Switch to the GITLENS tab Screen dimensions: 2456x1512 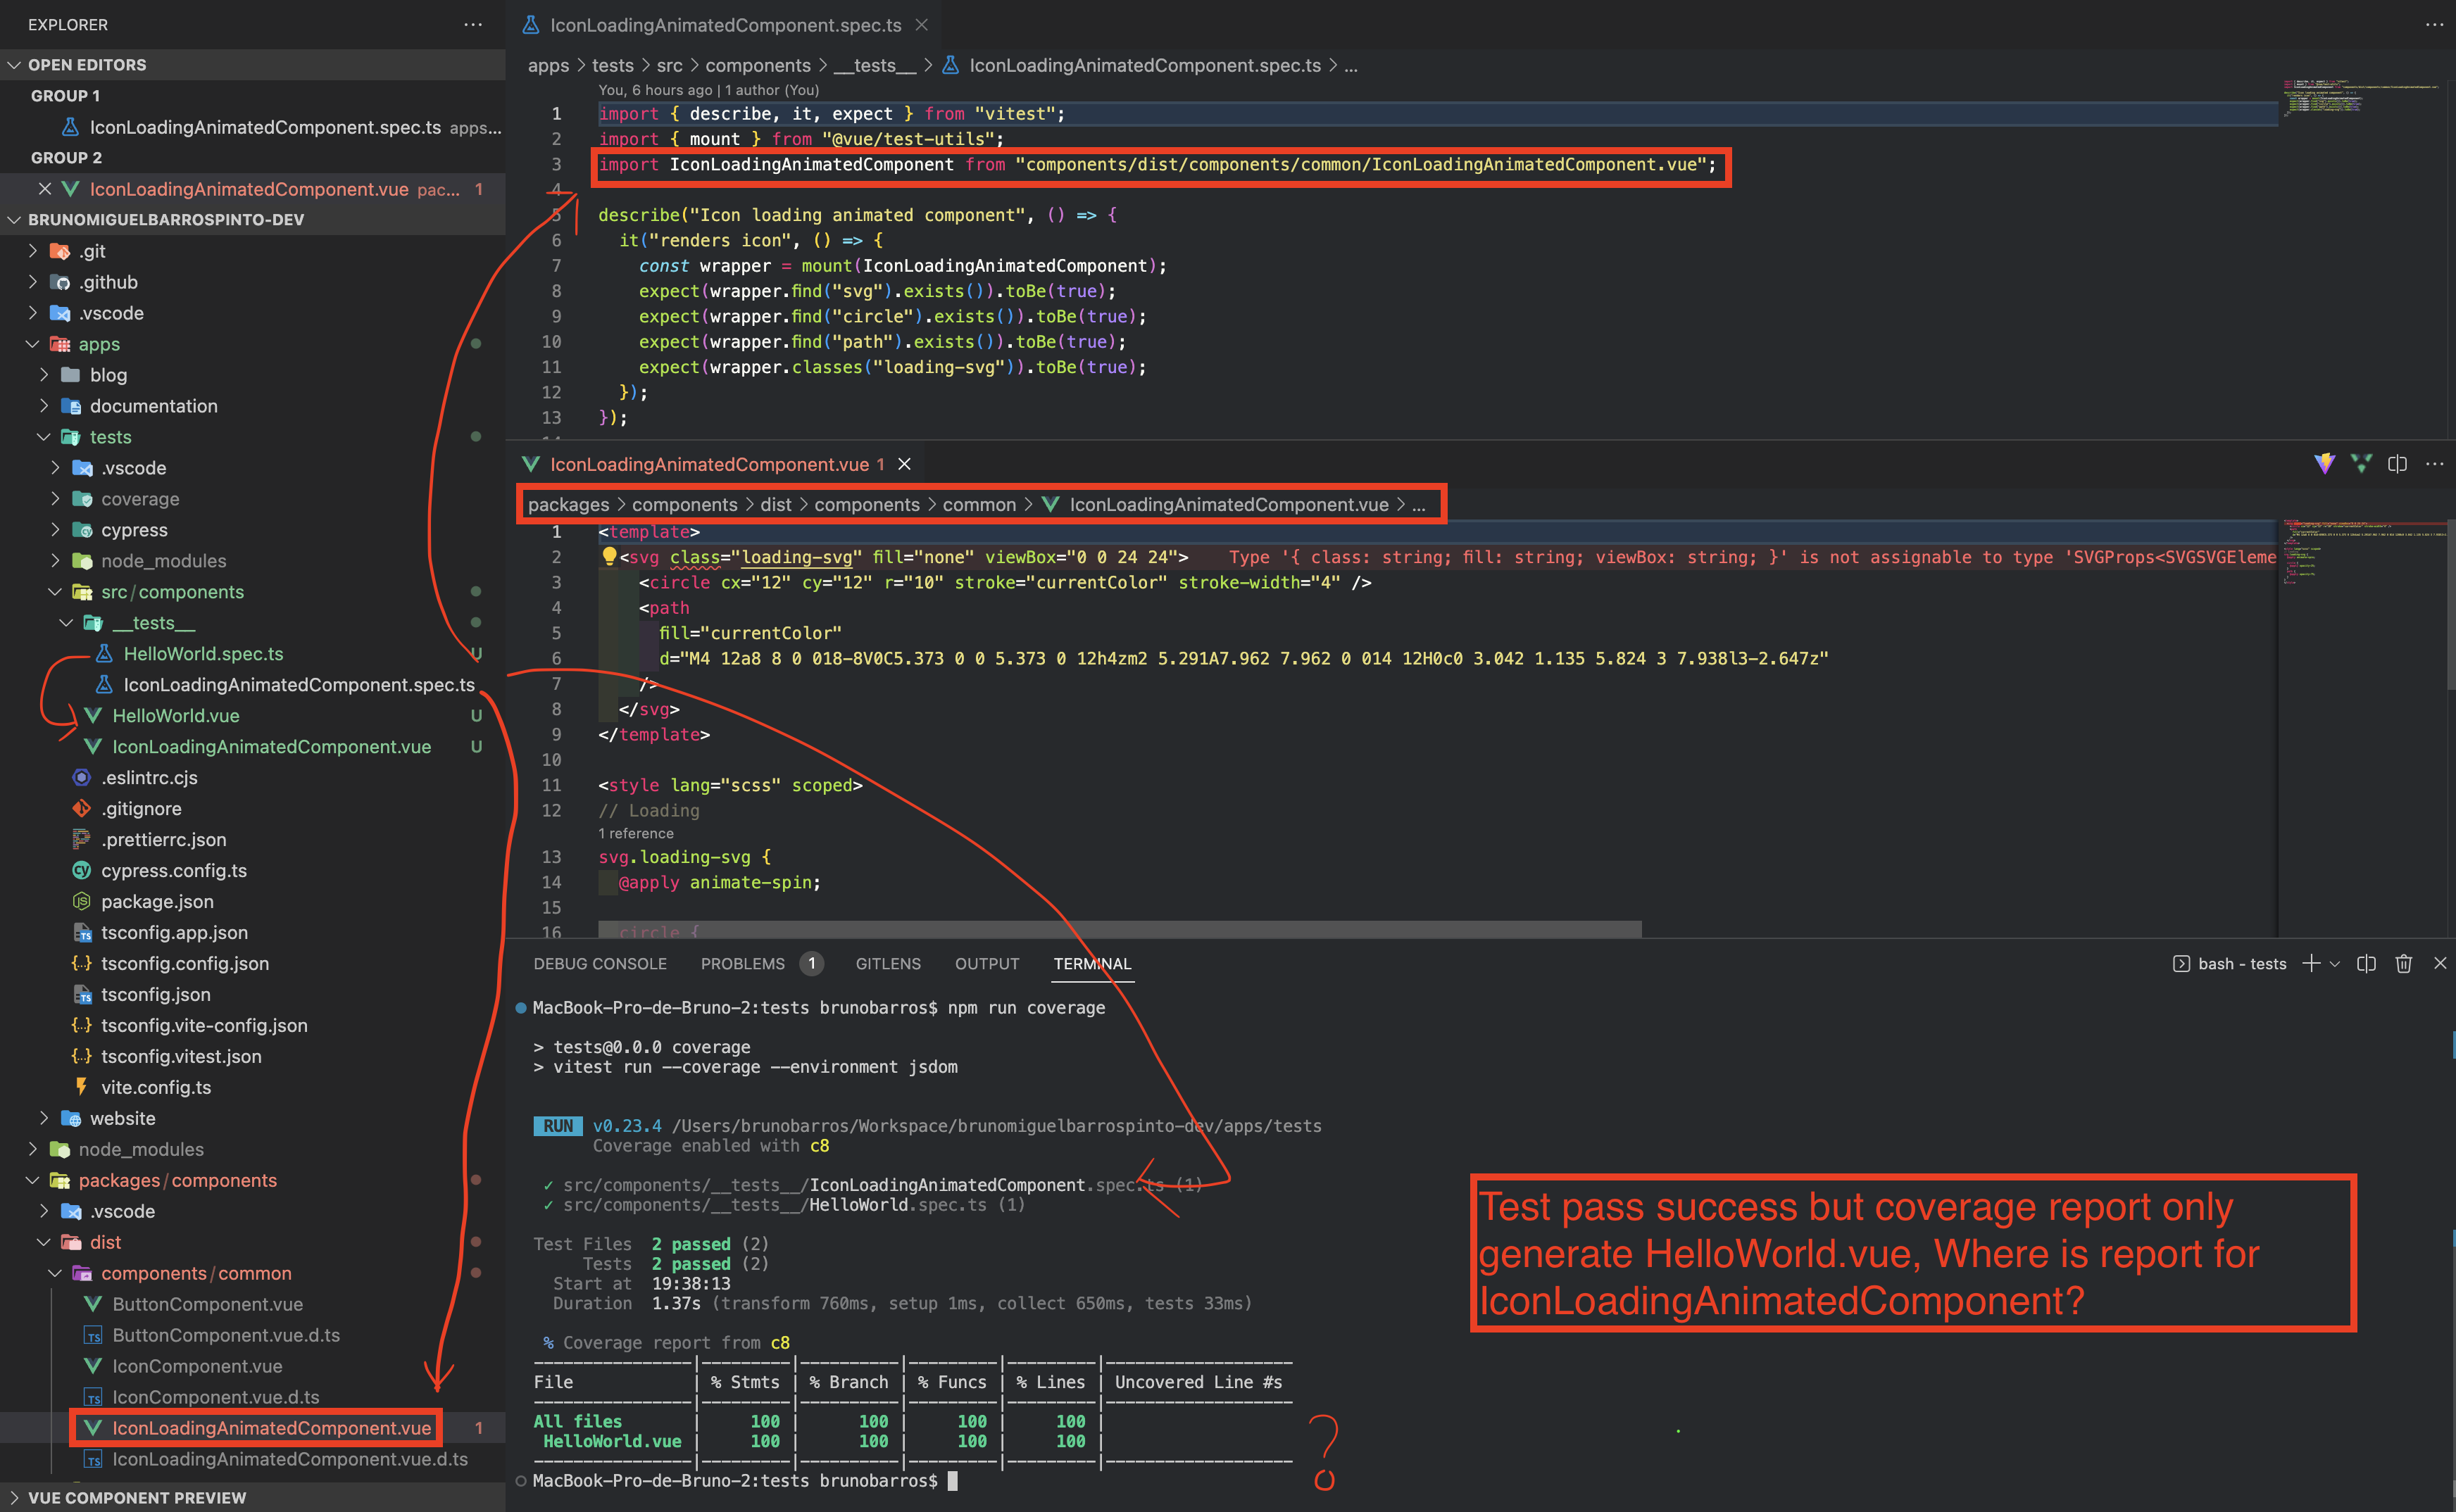[888, 964]
